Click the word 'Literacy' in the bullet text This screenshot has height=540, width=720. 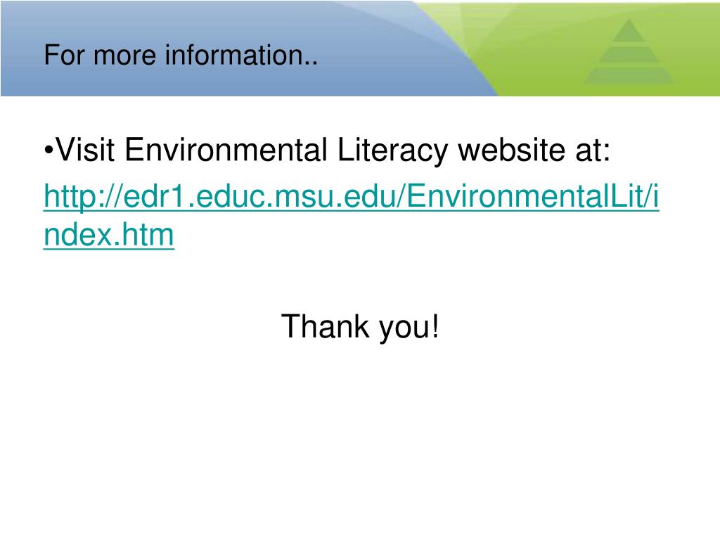coord(392,150)
